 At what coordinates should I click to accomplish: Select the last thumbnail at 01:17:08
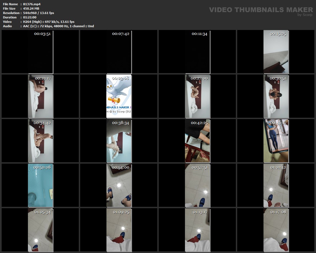276,230
